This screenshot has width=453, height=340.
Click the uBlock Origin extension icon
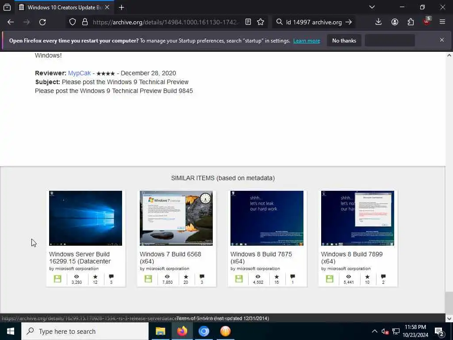(x=427, y=22)
